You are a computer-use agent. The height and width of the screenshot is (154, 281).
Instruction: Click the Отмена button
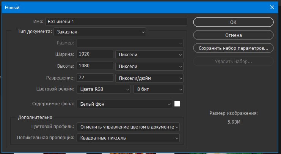pos(233,35)
